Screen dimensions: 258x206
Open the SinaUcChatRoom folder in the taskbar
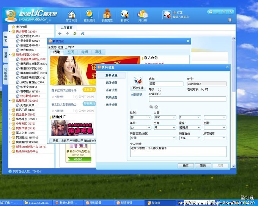click(37, 203)
